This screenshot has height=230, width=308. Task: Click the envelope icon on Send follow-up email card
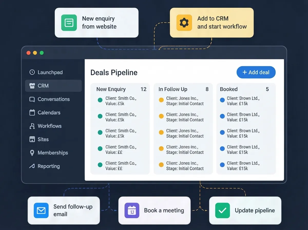(x=41, y=210)
